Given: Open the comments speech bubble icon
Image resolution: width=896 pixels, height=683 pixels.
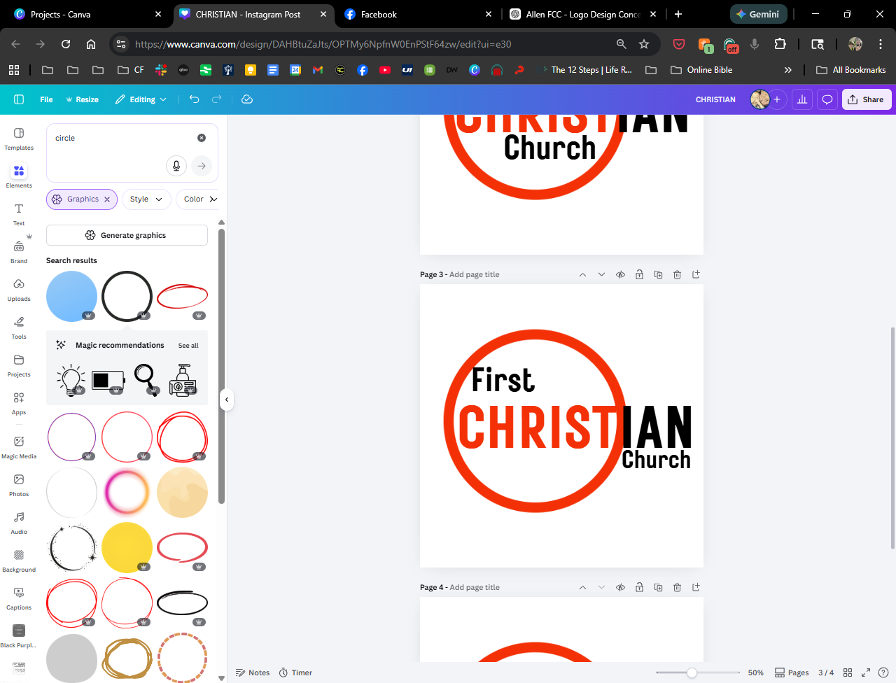Looking at the screenshot, I should coord(827,99).
